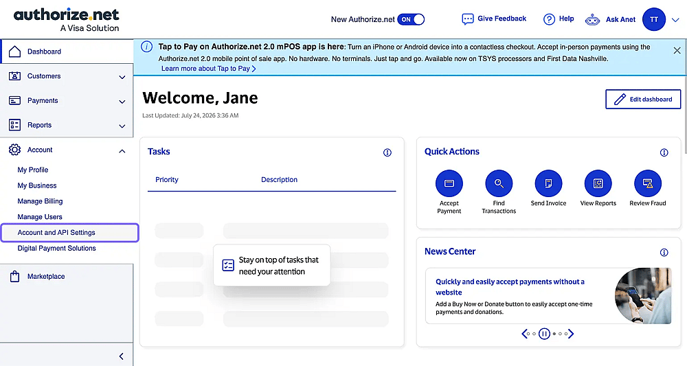The height and width of the screenshot is (366, 687).
Task: Dismiss the Tap to Pay banner
Action: [677, 51]
